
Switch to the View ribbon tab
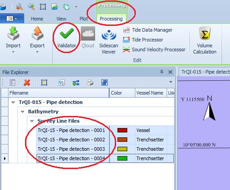[x=61, y=19]
